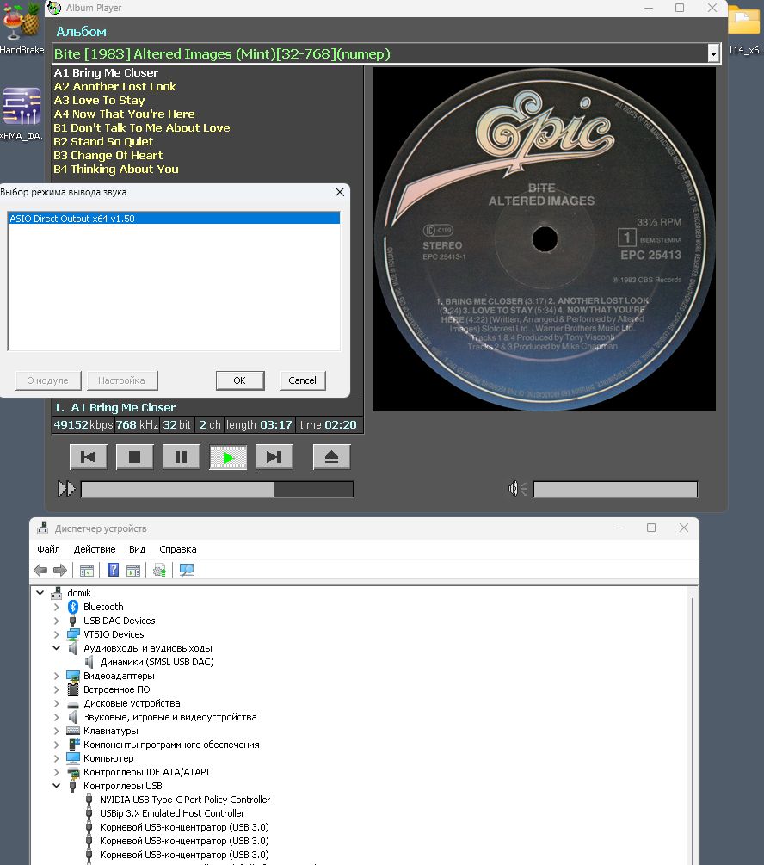
Task: Select track B2 Stand So Quiet
Action: click(103, 142)
